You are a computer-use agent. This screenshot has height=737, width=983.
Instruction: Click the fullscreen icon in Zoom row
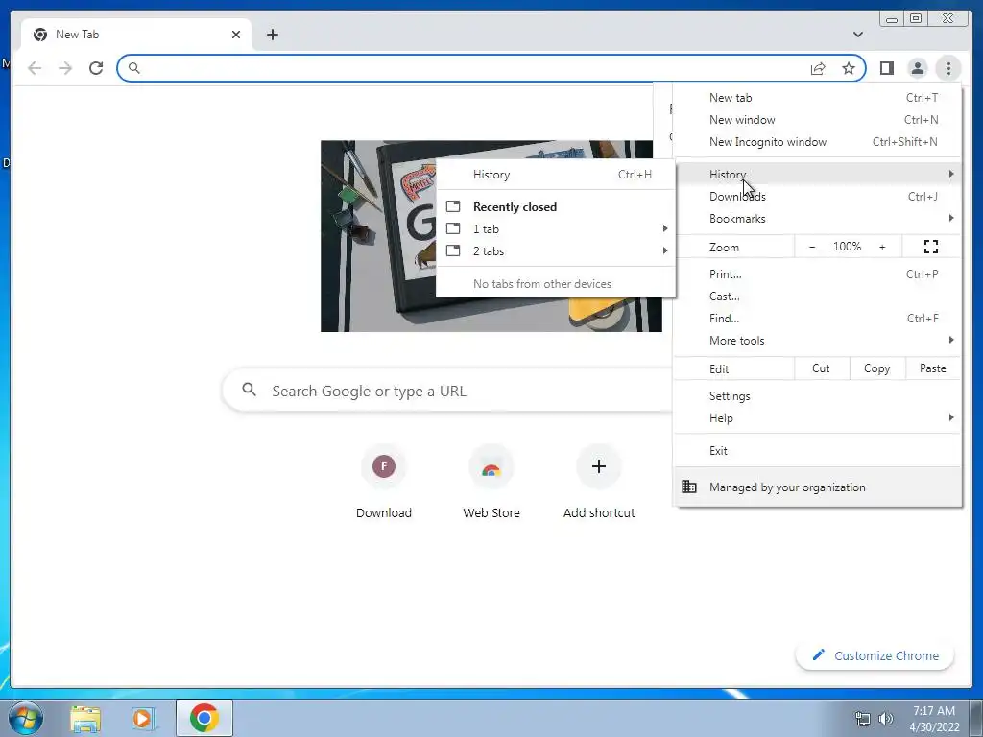[x=931, y=247]
